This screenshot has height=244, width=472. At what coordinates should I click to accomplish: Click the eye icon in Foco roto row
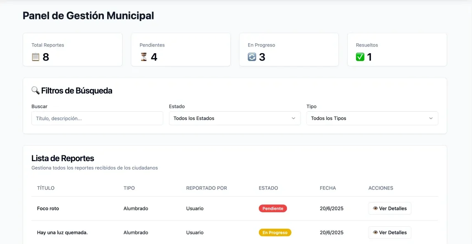(x=375, y=208)
